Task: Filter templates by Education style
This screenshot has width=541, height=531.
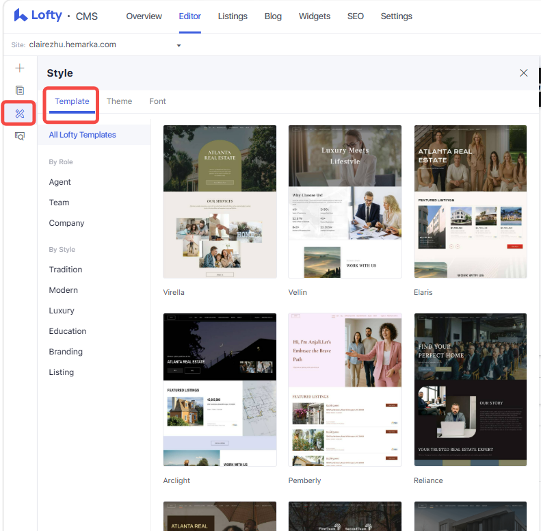Action: [x=68, y=331]
